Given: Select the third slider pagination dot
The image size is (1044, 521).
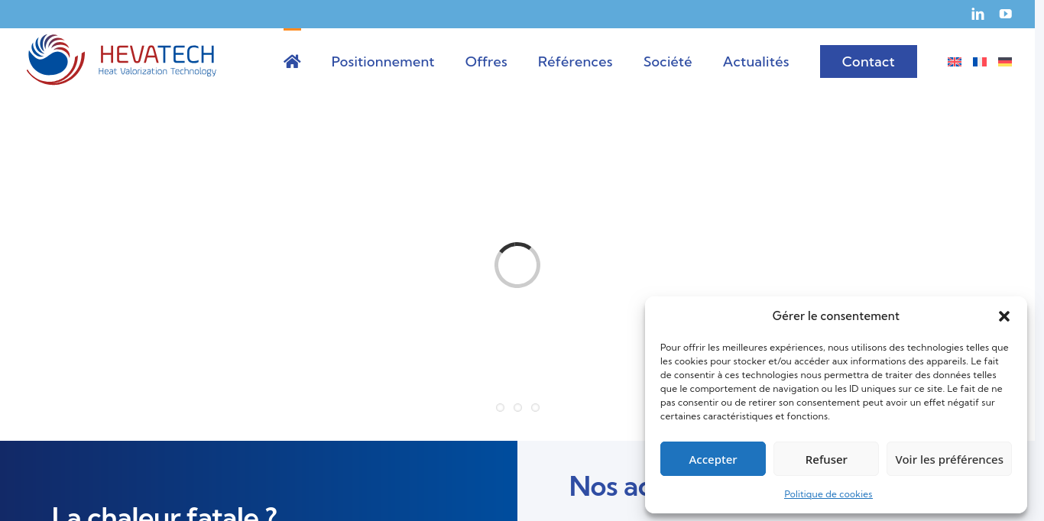Looking at the screenshot, I should [x=535, y=407].
